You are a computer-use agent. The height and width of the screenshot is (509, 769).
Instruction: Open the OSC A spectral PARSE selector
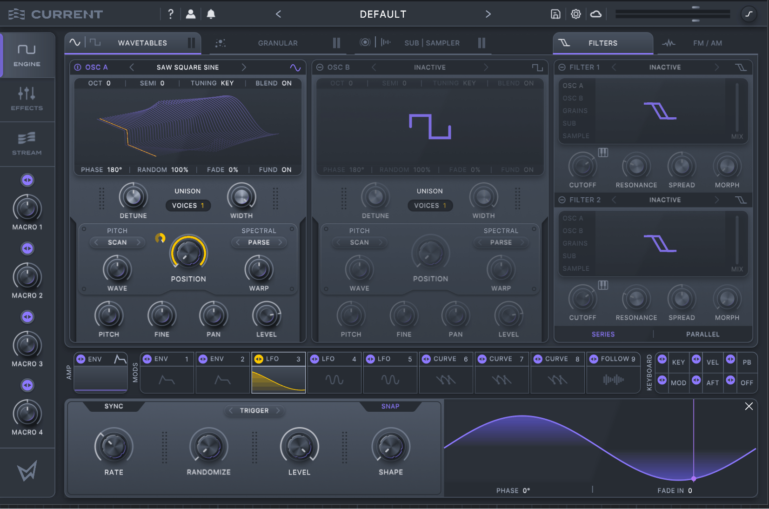tap(259, 242)
